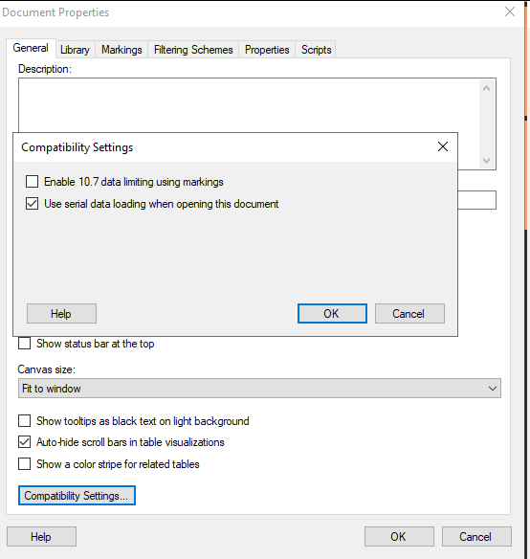Viewport: 530px width, 559px height.
Task: Disable Auto-hide scroll bars in table visualizations
Action: point(24,442)
